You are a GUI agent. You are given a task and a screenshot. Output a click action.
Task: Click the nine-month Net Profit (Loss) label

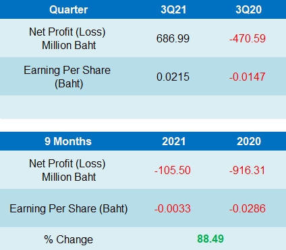(x=67, y=170)
